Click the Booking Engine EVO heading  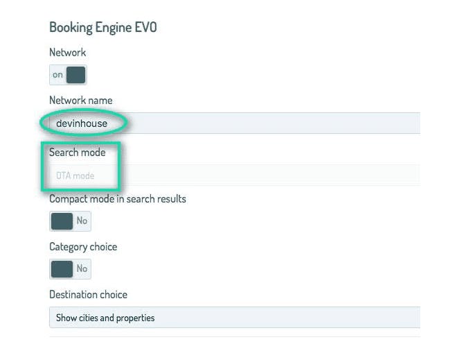pos(103,28)
